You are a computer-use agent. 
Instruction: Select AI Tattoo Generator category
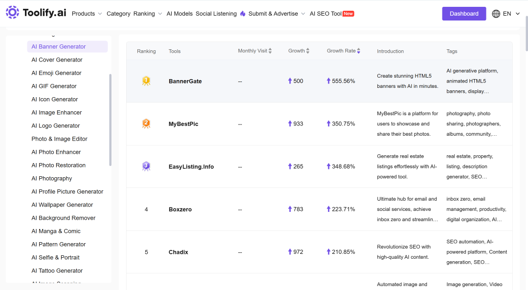tap(57, 270)
